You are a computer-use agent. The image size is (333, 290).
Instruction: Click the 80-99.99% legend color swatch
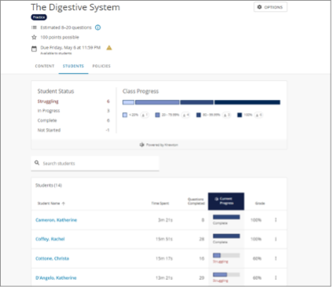[x=199, y=115]
